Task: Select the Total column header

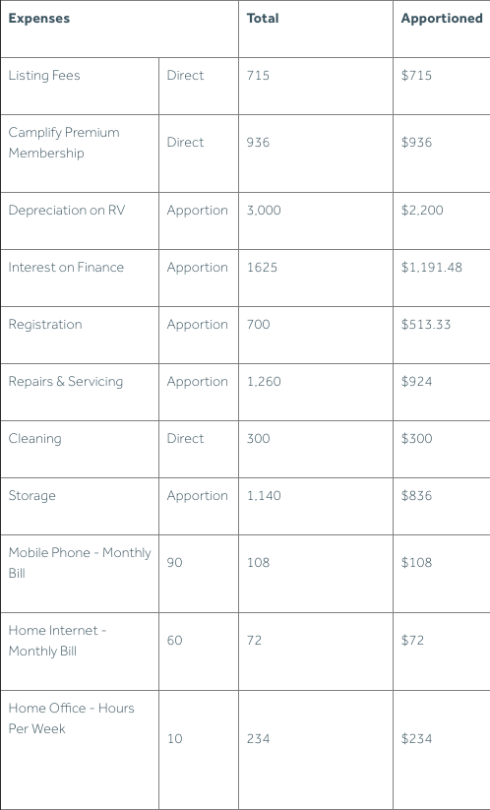Action: click(263, 18)
